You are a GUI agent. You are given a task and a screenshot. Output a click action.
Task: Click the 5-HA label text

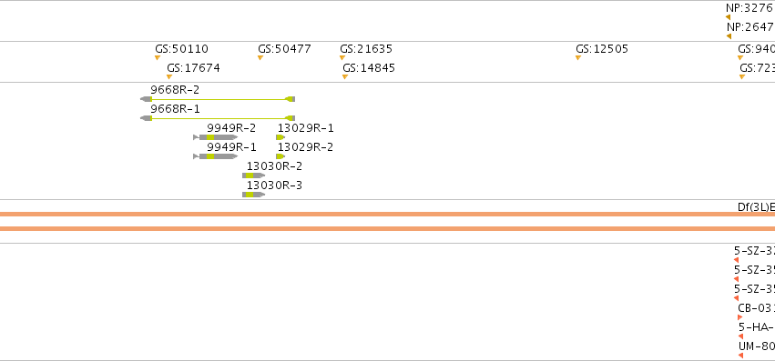757,327
